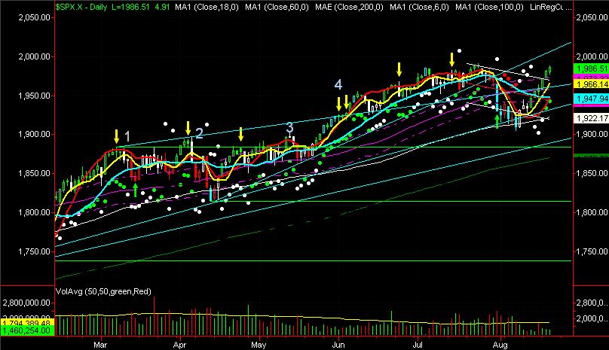
Task: Click the MA1 (Close,100,0) indicator label
Action: coord(489,7)
